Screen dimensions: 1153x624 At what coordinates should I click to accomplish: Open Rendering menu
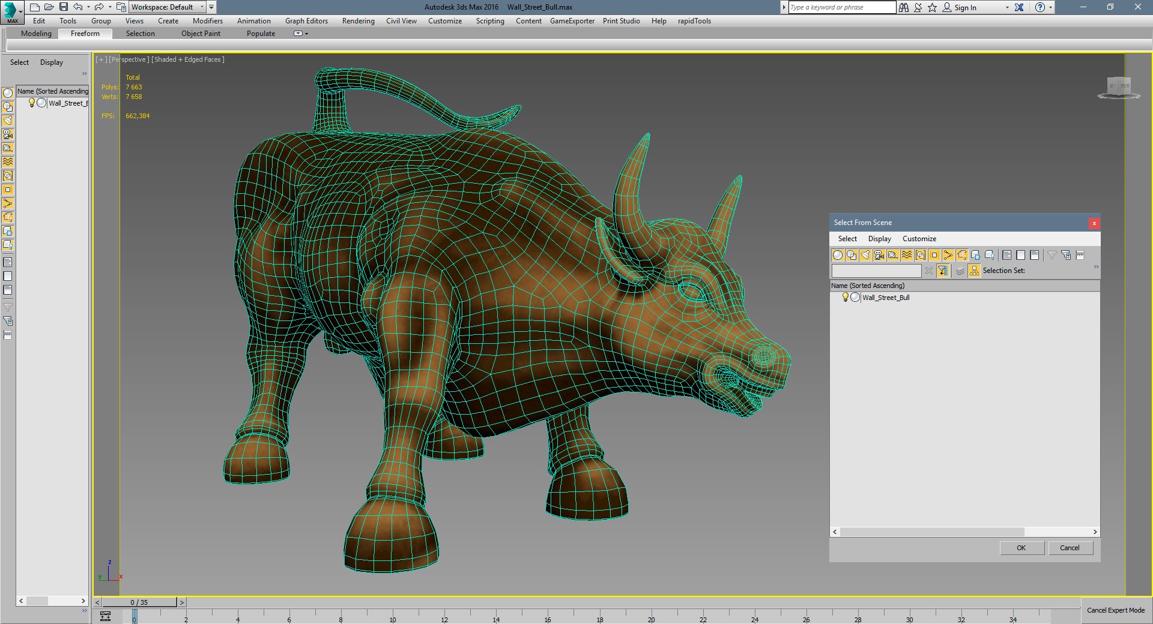358,21
